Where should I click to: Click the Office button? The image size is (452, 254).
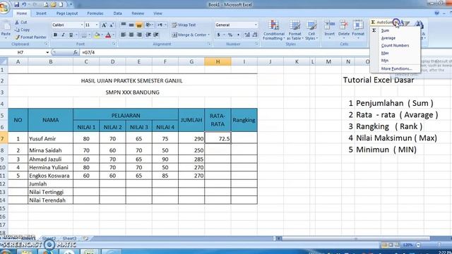coord(4,7)
